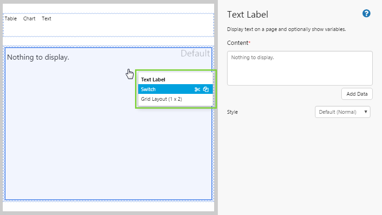Image resolution: width=382 pixels, height=215 pixels.
Task: Switch to the Chart tab
Action: coord(29,19)
